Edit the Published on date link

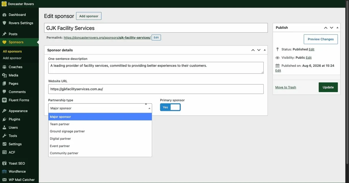pos(278,70)
